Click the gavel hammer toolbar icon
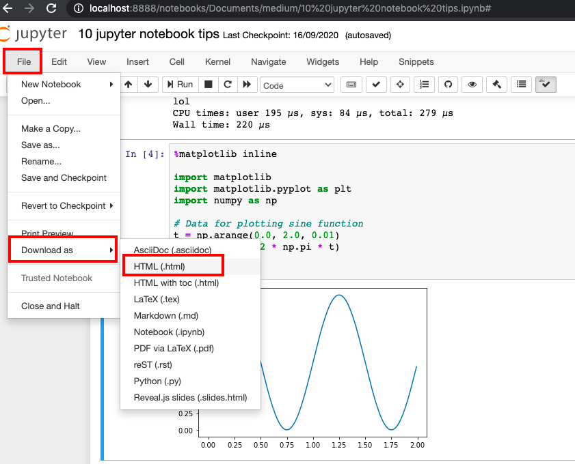 point(496,85)
